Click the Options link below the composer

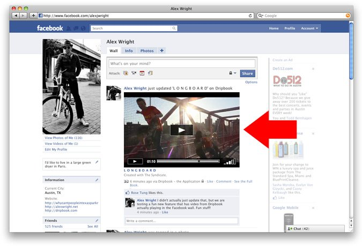[251, 82]
